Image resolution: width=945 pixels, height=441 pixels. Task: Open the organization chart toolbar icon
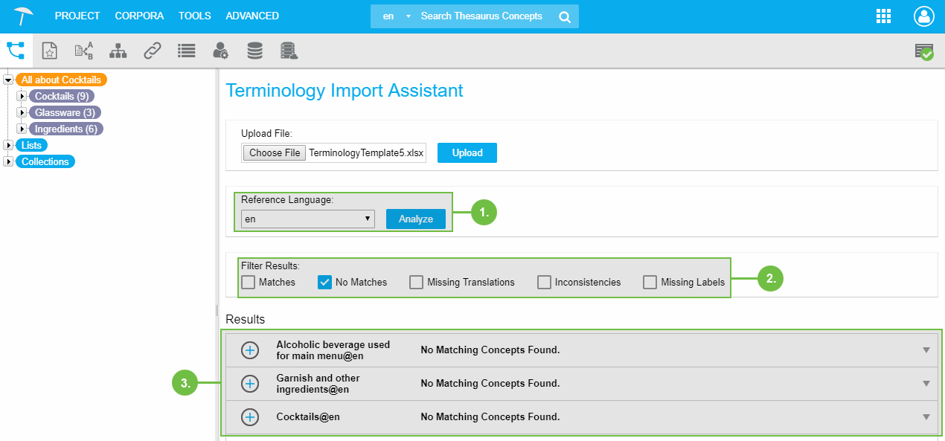click(x=118, y=51)
